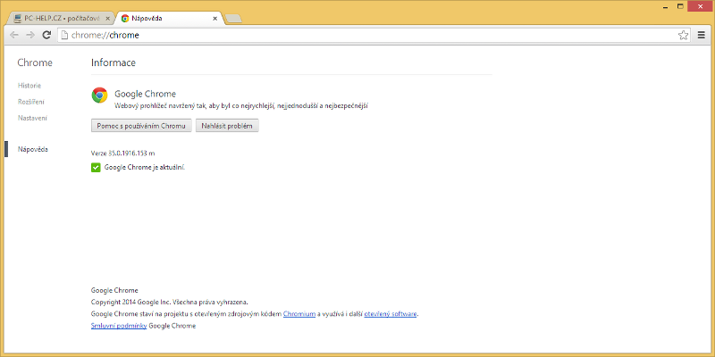Go to Rozšíření in the sidebar
Viewport: 715px width, 357px height.
click(31, 102)
